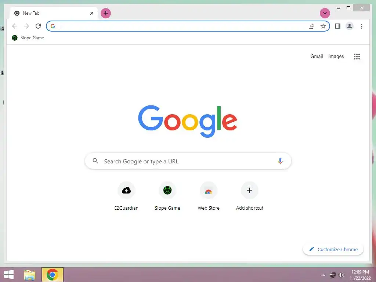Open the Windows Start menu

pyautogui.click(x=9, y=275)
